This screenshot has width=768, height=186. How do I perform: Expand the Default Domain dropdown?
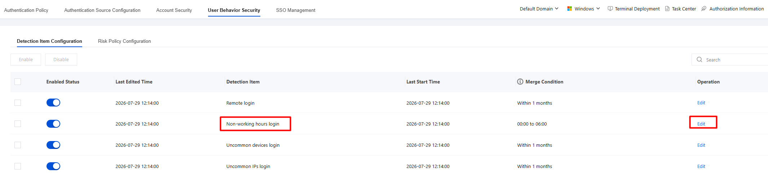point(539,9)
